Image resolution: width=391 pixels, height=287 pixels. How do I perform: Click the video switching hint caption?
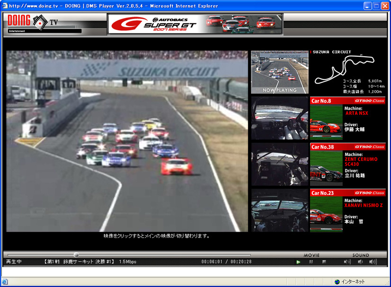click(157, 235)
